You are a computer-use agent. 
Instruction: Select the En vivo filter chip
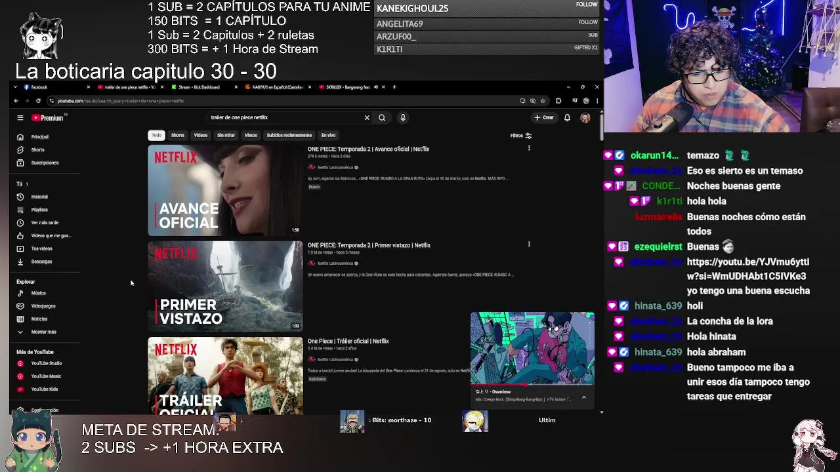point(328,135)
